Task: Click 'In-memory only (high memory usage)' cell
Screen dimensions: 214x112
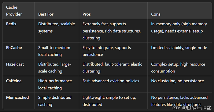Action: click(x=179, y=27)
